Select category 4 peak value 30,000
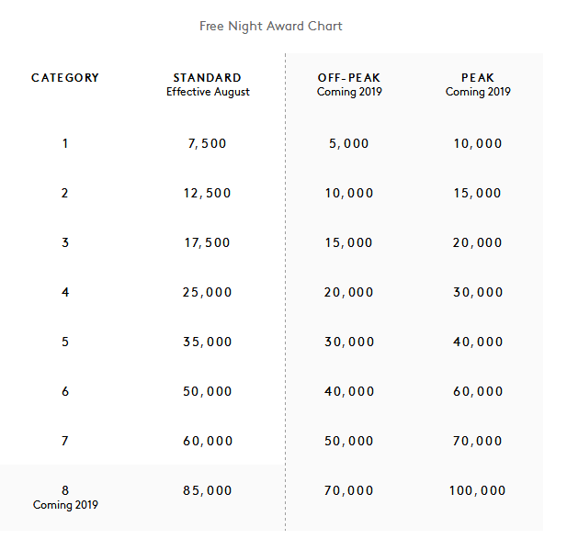Screen dimensions: 567x550 click(x=478, y=292)
